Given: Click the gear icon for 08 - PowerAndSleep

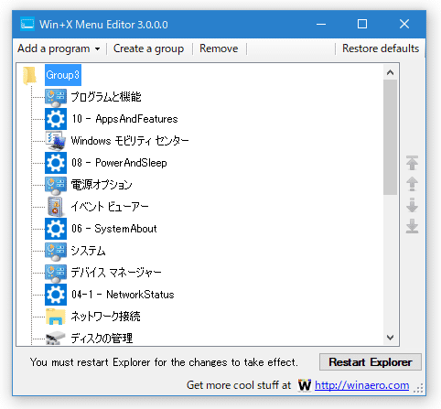Looking at the screenshot, I should (56, 163).
